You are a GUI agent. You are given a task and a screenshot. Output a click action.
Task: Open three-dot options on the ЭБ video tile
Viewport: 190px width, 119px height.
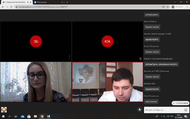coord(69,57)
